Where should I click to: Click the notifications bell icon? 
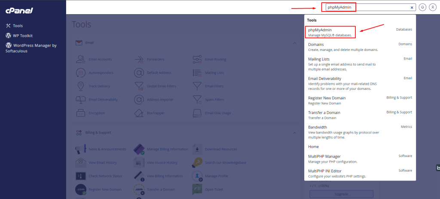[422, 7]
